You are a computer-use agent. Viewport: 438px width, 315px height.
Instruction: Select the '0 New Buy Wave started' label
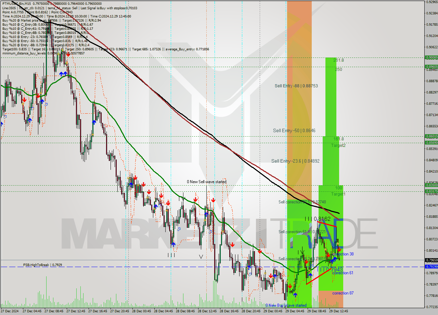[x=286, y=305]
